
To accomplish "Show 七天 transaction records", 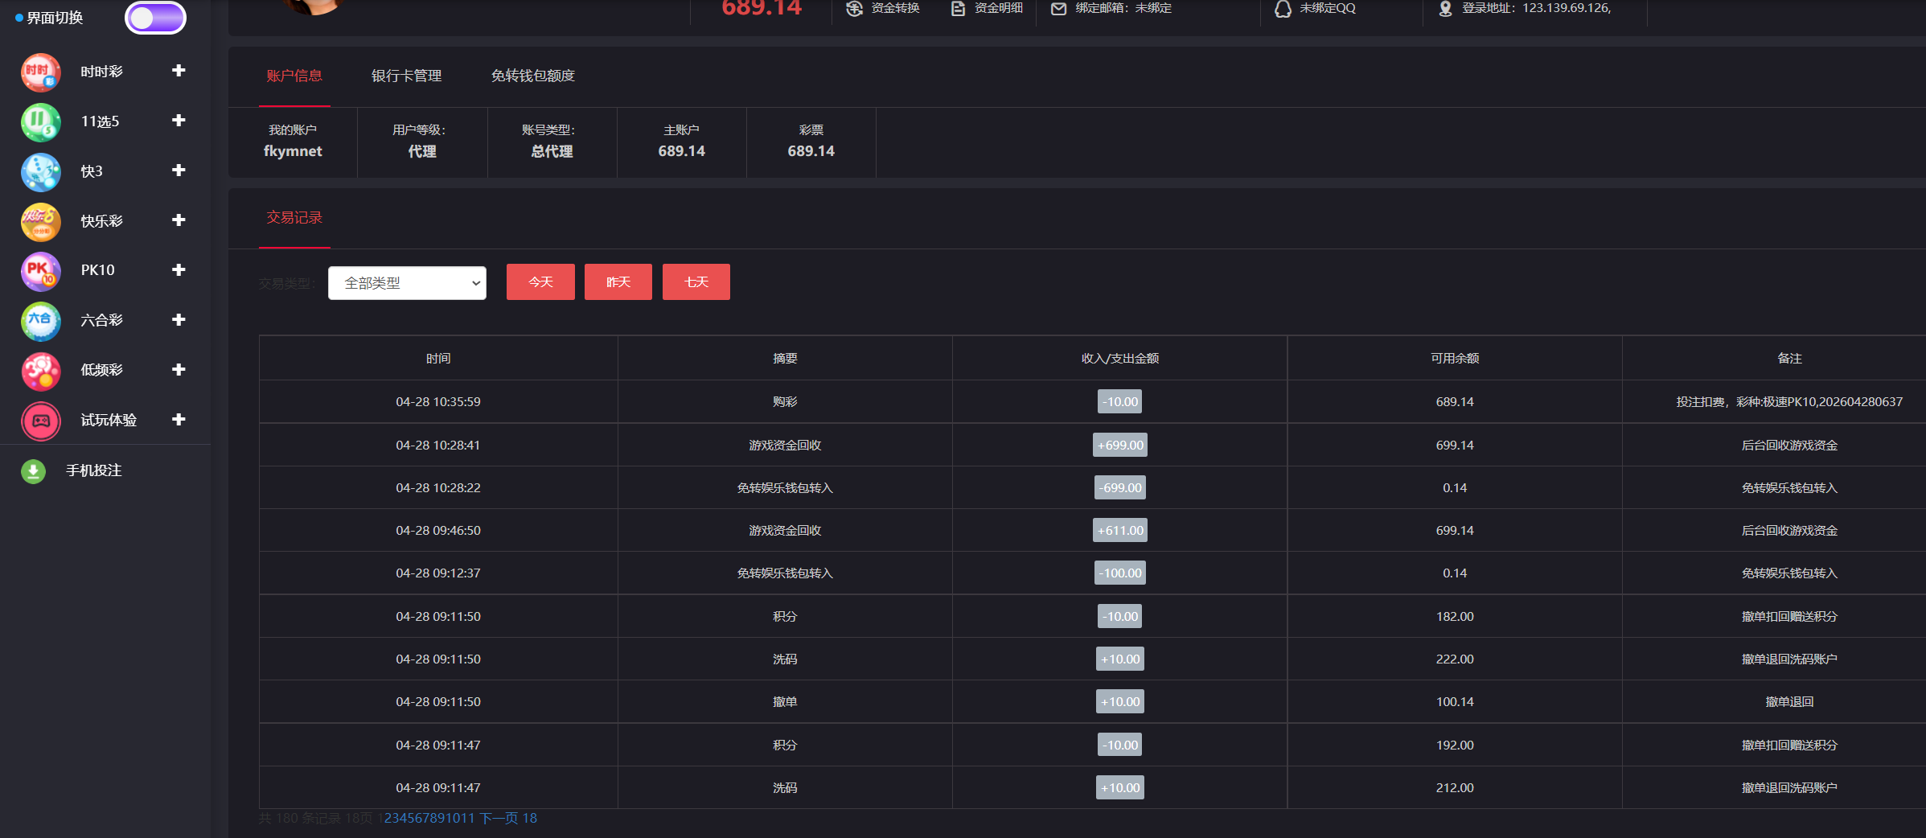I will (696, 282).
